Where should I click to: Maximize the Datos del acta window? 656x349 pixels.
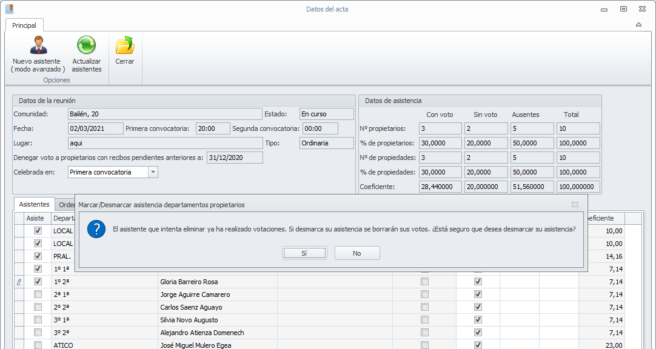(x=623, y=9)
